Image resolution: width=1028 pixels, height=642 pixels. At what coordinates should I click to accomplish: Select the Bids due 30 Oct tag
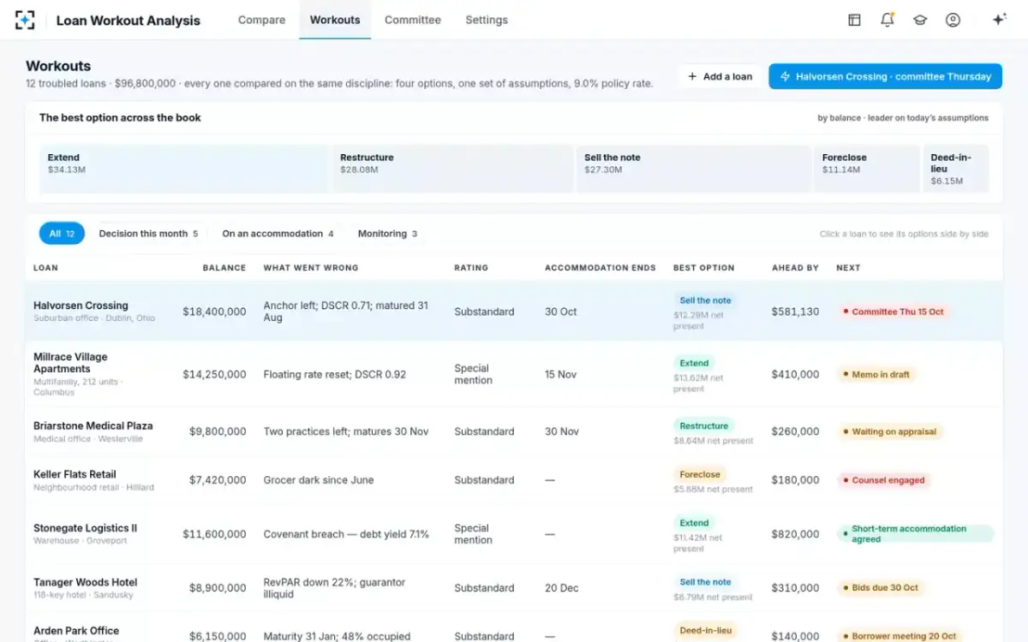(x=881, y=588)
